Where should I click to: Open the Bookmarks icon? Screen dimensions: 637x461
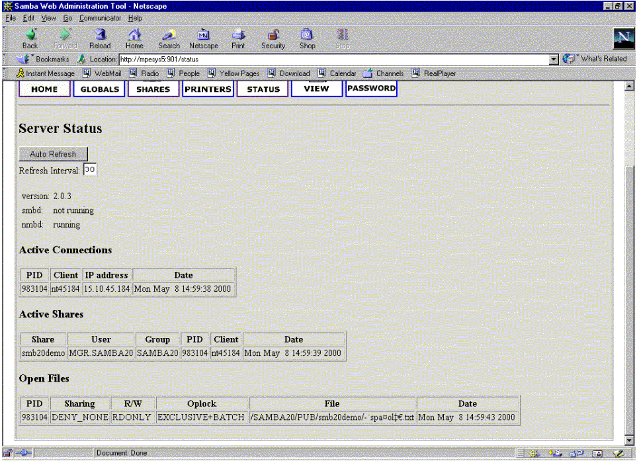pos(24,60)
